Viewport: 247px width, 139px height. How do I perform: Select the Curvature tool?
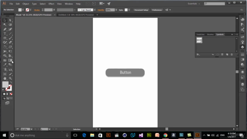pos(10,29)
